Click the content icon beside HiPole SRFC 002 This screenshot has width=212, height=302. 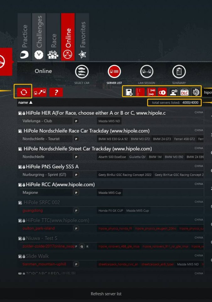20,203
